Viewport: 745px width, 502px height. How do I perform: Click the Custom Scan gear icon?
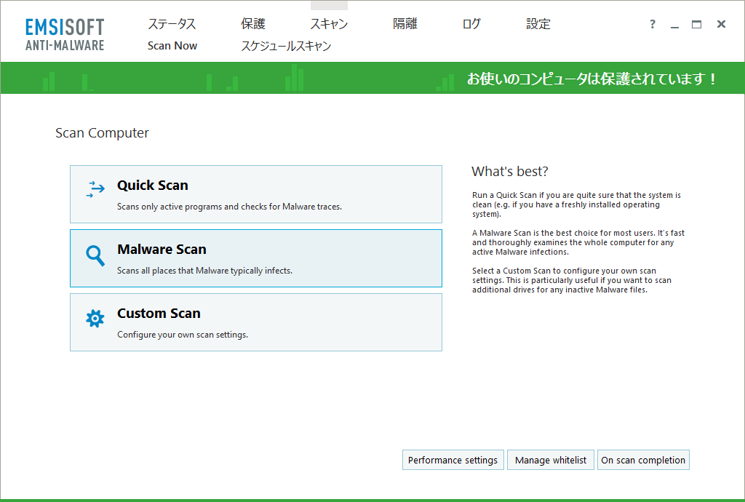94,319
